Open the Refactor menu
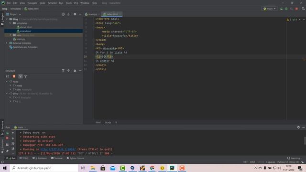This screenshot has width=306, height=172. pos(52,3)
